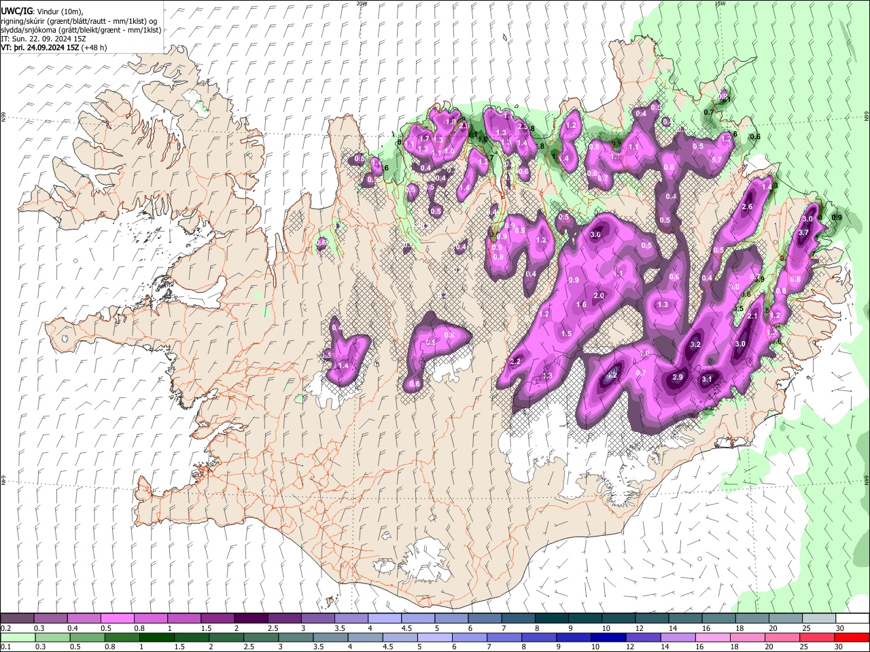The width and height of the screenshot is (870, 652).
Task: Select the lavender 4–4.5 swatch, upper legend row
Action: 383,619
